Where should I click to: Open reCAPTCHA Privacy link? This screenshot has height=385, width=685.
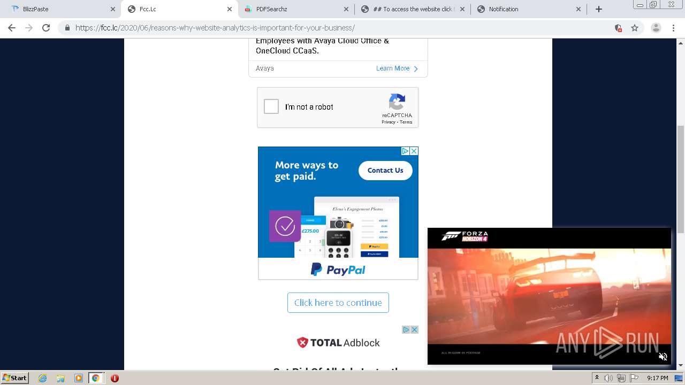[x=389, y=122]
